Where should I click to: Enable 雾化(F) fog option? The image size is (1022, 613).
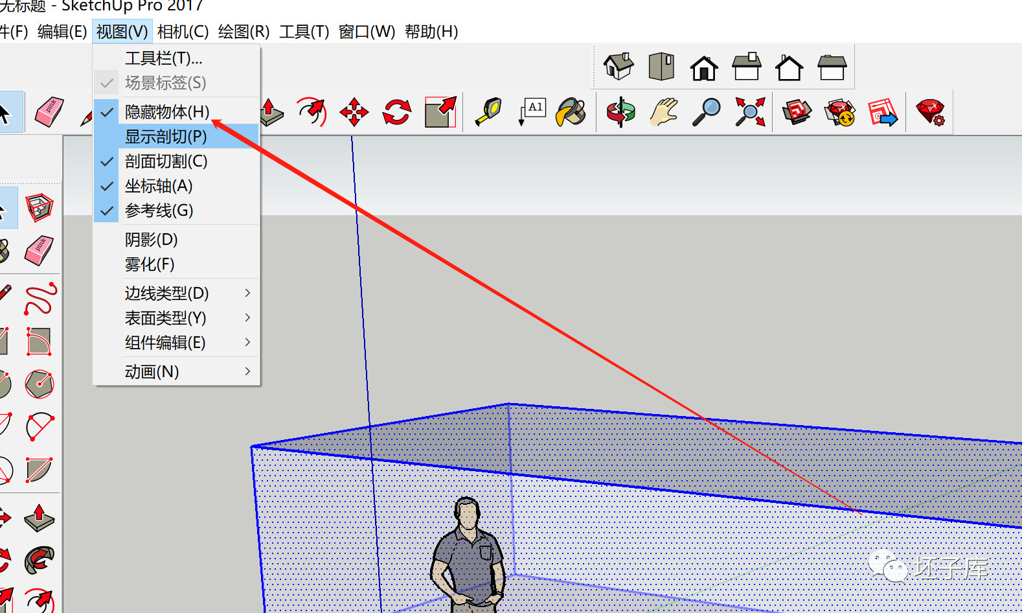click(176, 264)
